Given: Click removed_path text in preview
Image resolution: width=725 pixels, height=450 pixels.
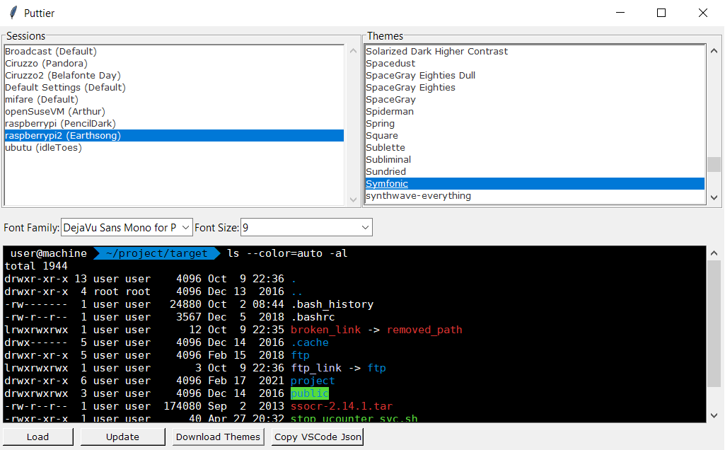Looking at the screenshot, I should 424,330.
